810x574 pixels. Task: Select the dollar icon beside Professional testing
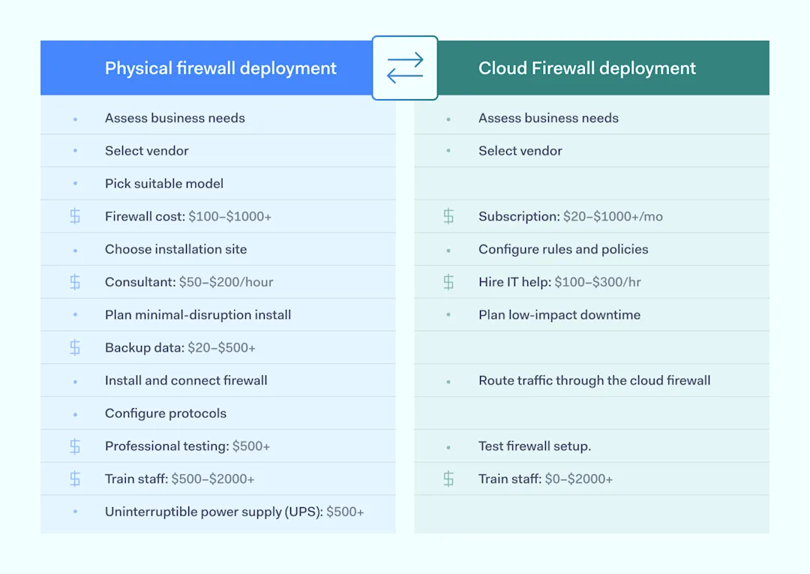pyautogui.click(x=74, y=446)
